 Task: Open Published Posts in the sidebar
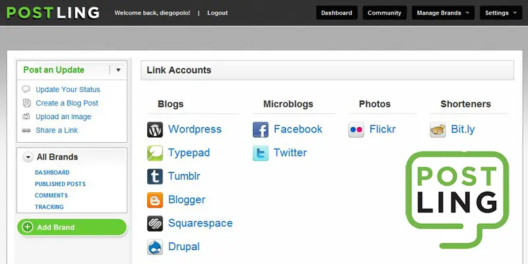pyautogui.click(x=60, y=184)
